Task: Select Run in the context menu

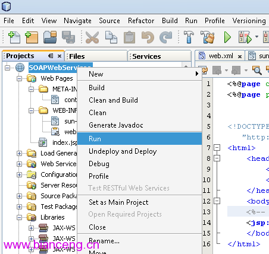Action: tap(139, 139)
